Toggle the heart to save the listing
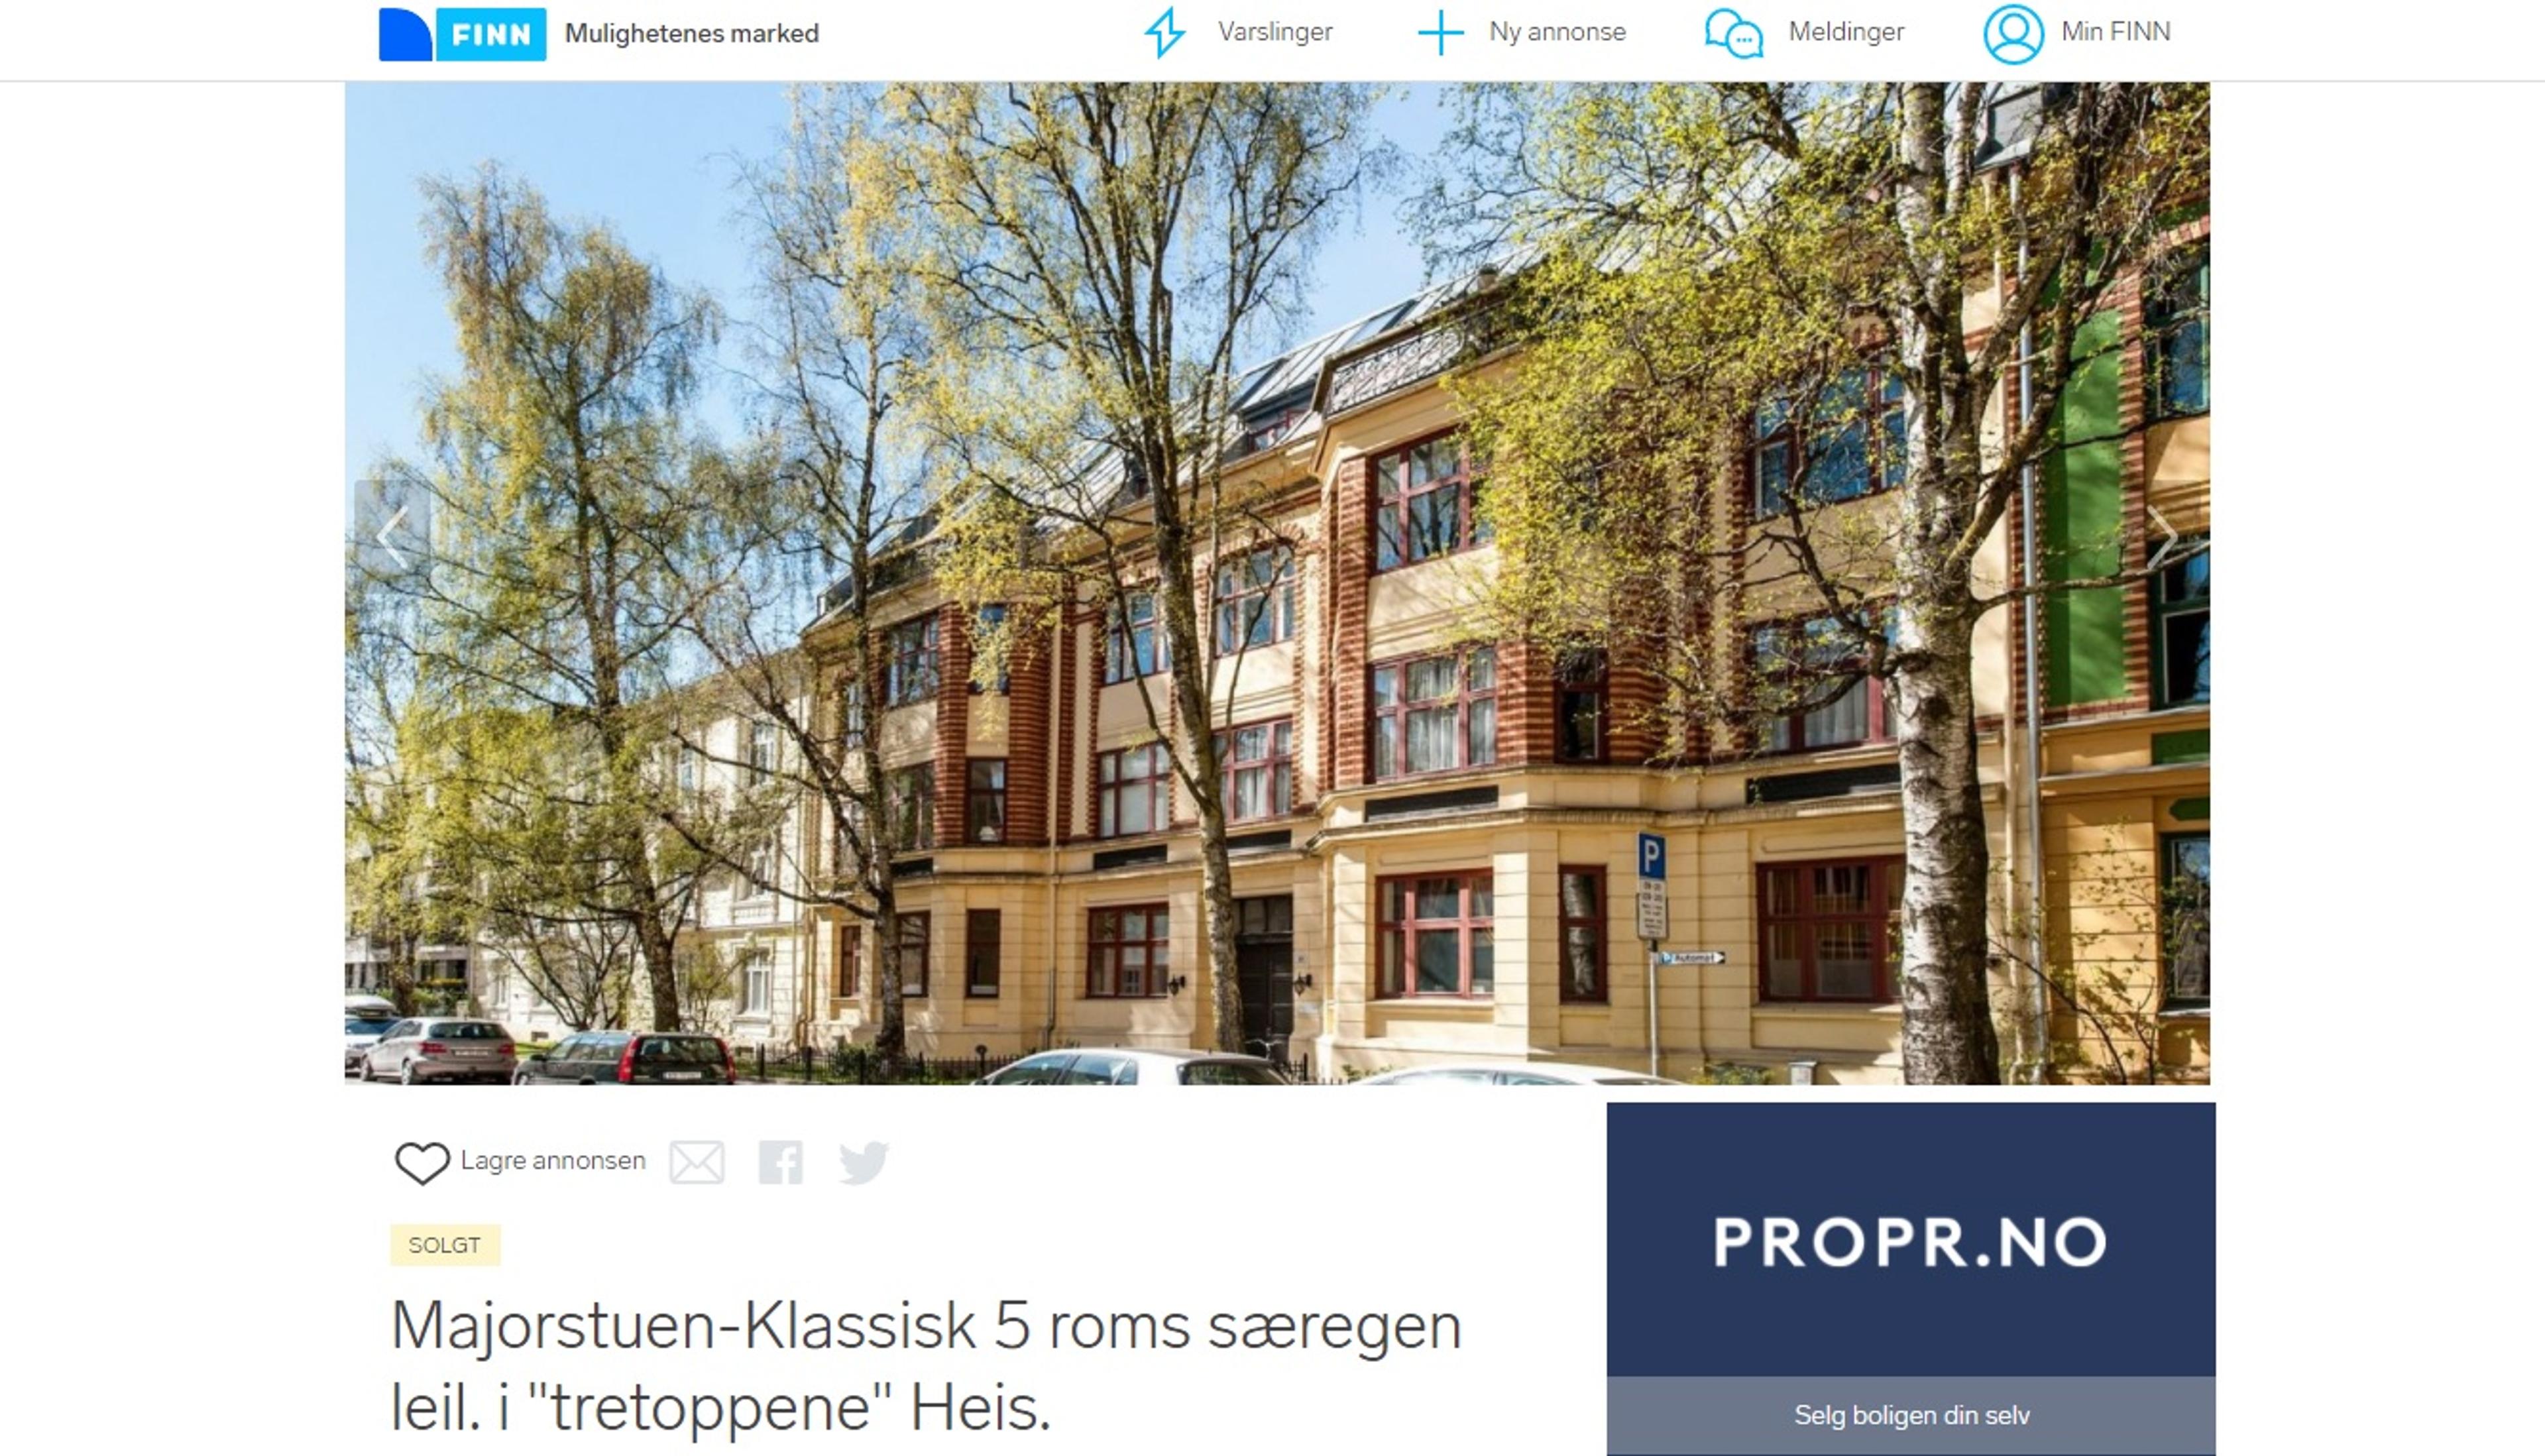The height and width of the screenshot is (1456, 2545). click(422, 1163)
